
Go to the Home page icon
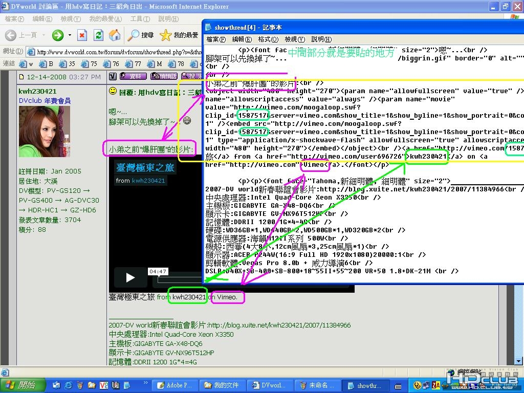[114, 35]
